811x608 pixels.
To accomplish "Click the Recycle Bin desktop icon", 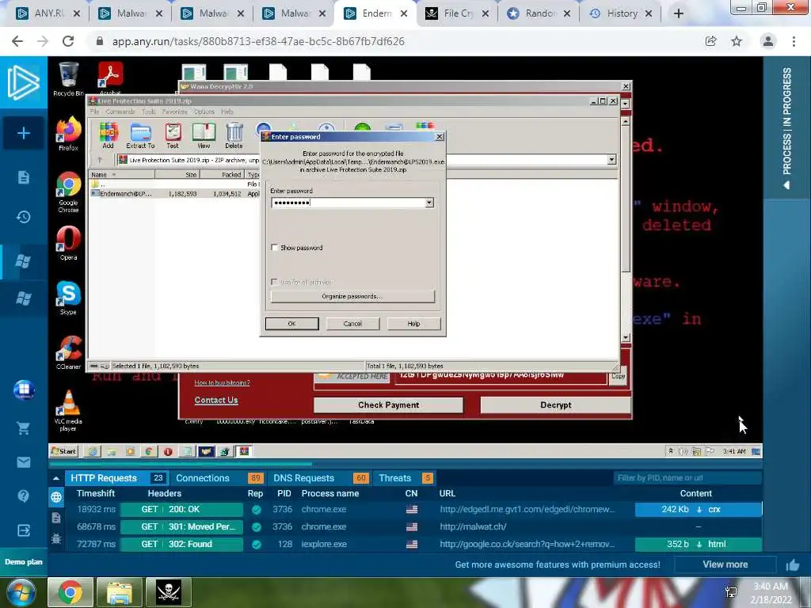I will [68, 79].
